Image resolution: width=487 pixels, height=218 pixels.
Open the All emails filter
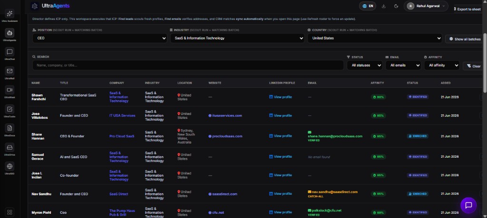click(x=403, y=65)
